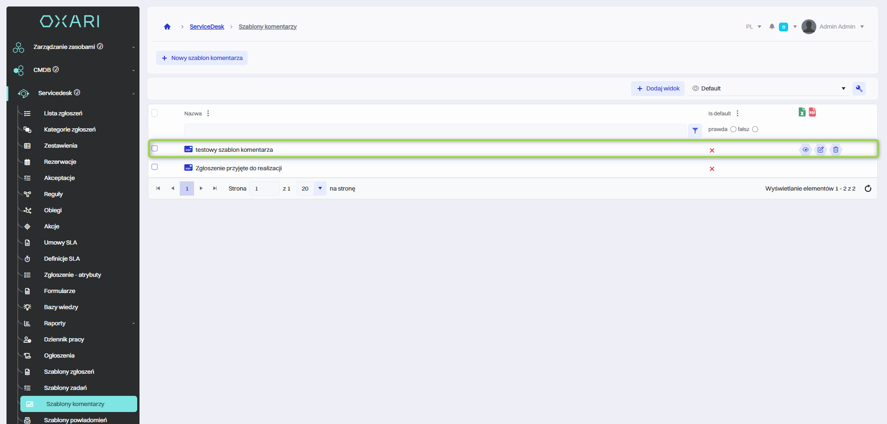This screenshot has width=887, height=424.
Task: Export the list to Excel
Action: tap(802, 112)
